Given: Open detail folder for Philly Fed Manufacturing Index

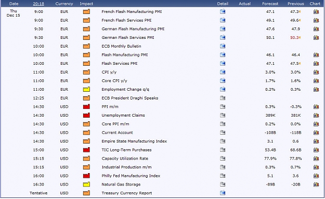Looking at the screenshot, I should tap(223, 176).
